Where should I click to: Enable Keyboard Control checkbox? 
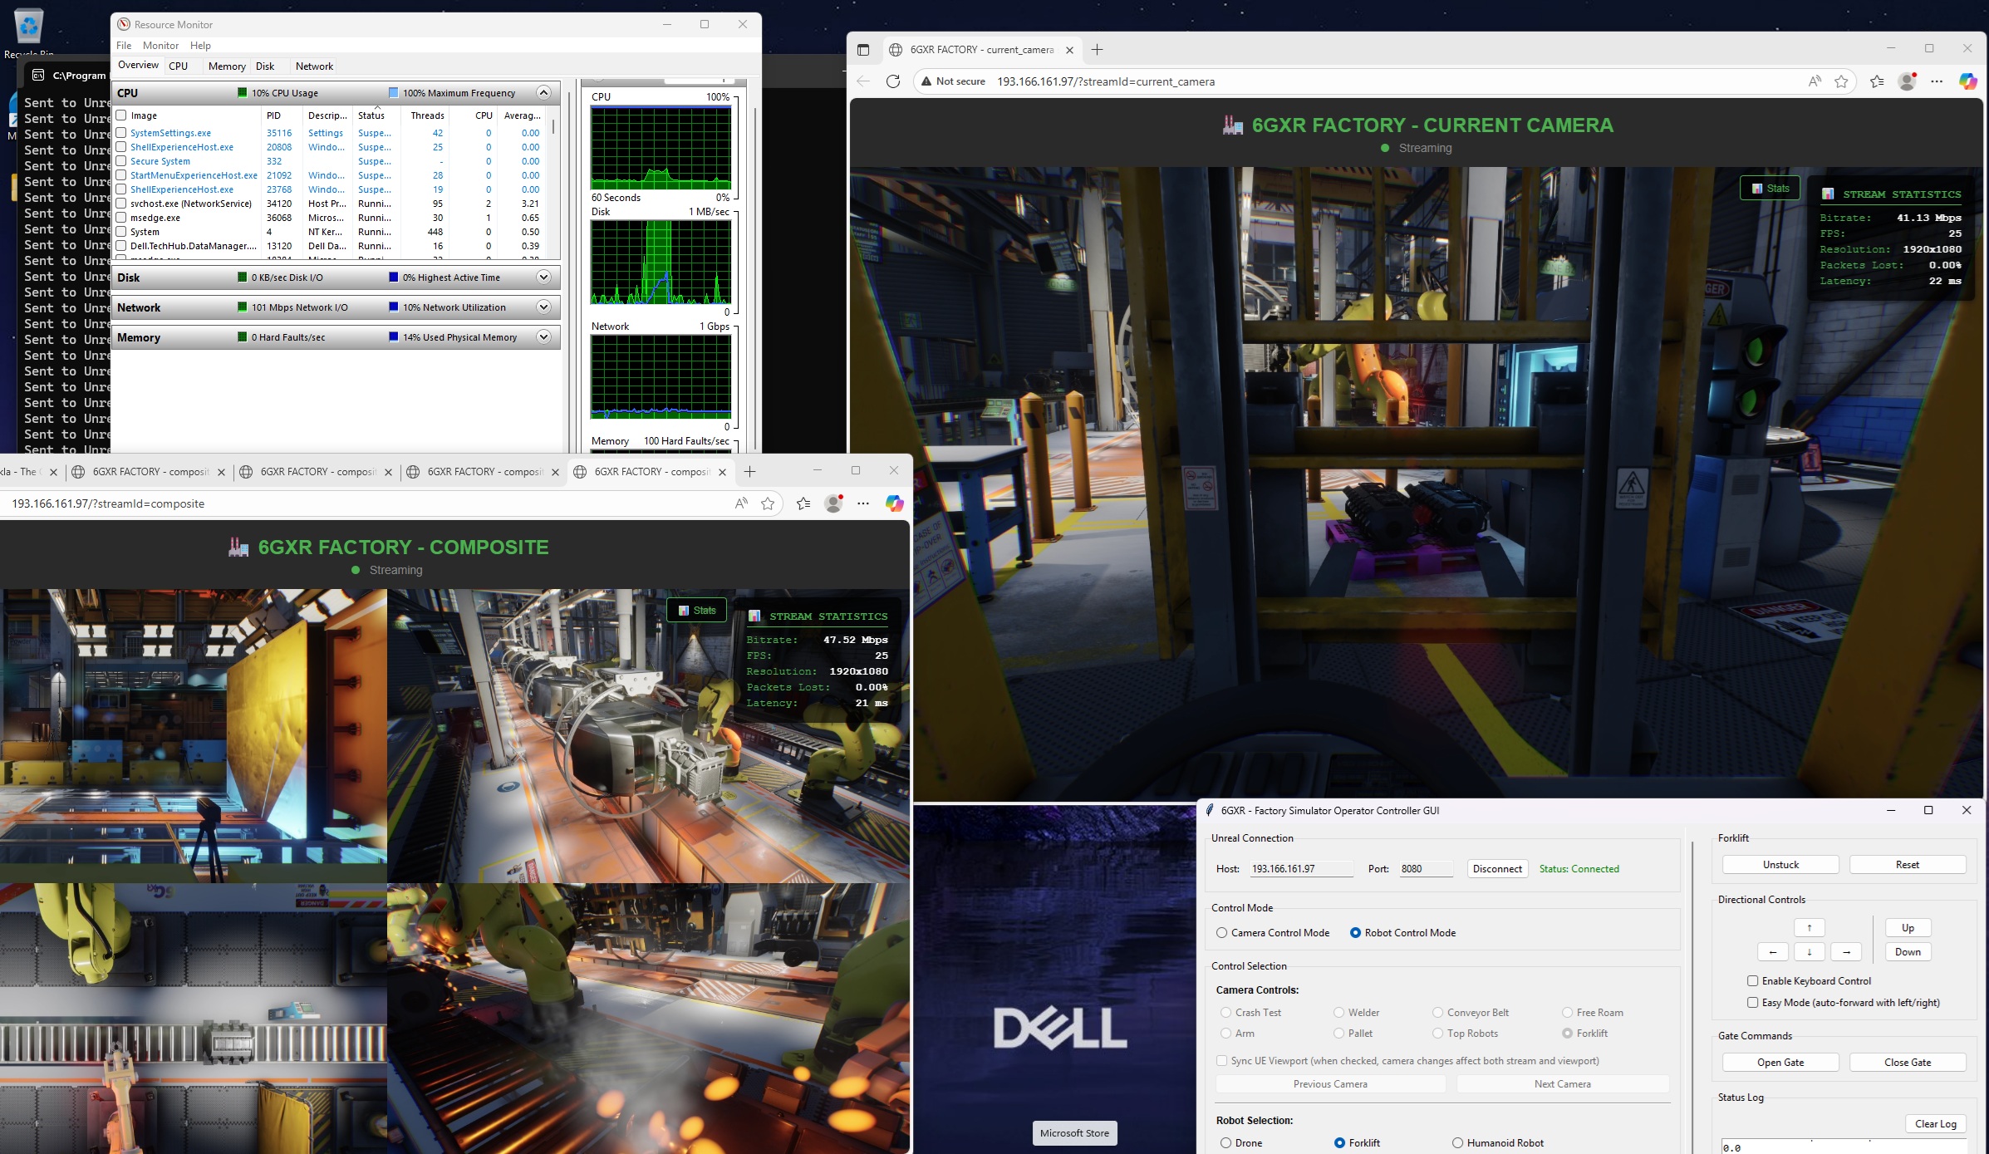pyautogui.click(x=1753, y=980)
